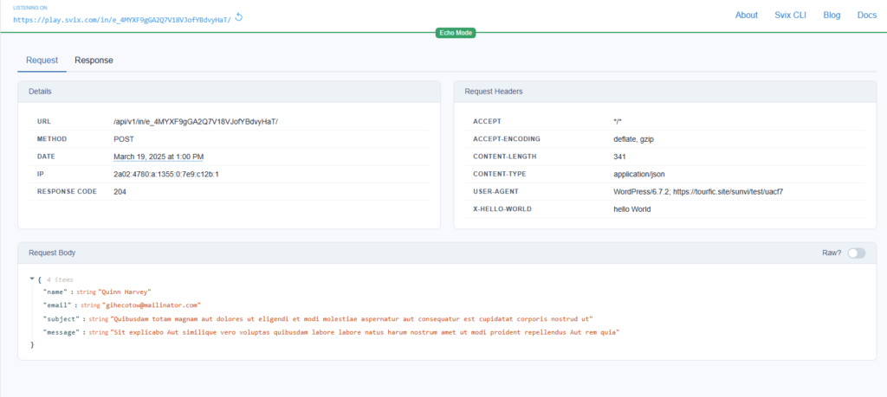Click the CONTENT-TYPE header name
This screenshot has width=887, height=397.
click(501, 174)
